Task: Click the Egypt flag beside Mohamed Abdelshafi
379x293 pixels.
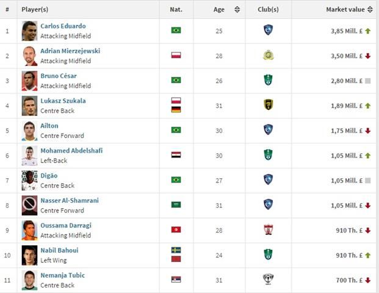Action: (x=176, y=155)
